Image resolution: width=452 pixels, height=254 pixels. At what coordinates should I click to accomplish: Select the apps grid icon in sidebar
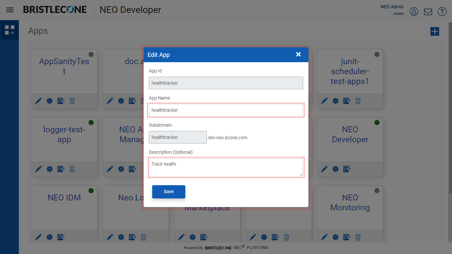[x=10, y=30]
